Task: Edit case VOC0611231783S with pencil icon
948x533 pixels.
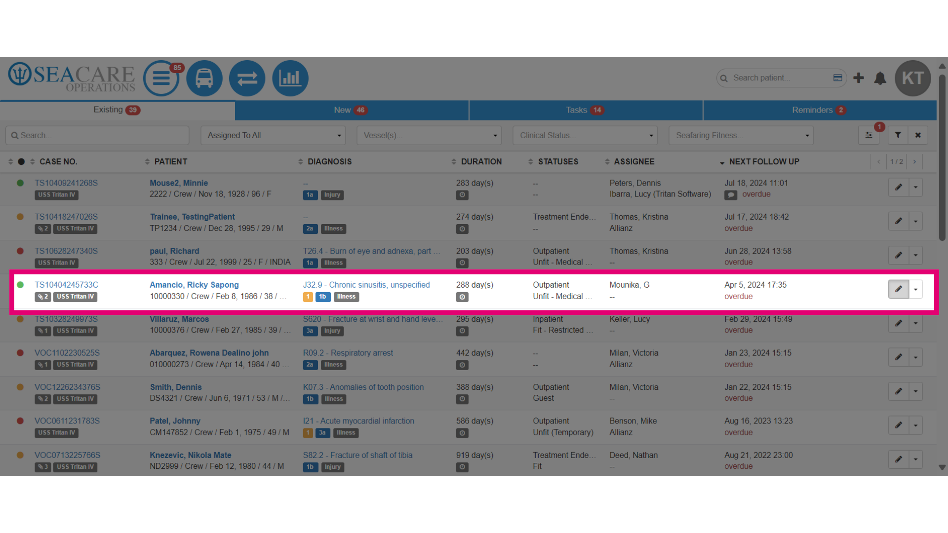Action: pos(899,425)
